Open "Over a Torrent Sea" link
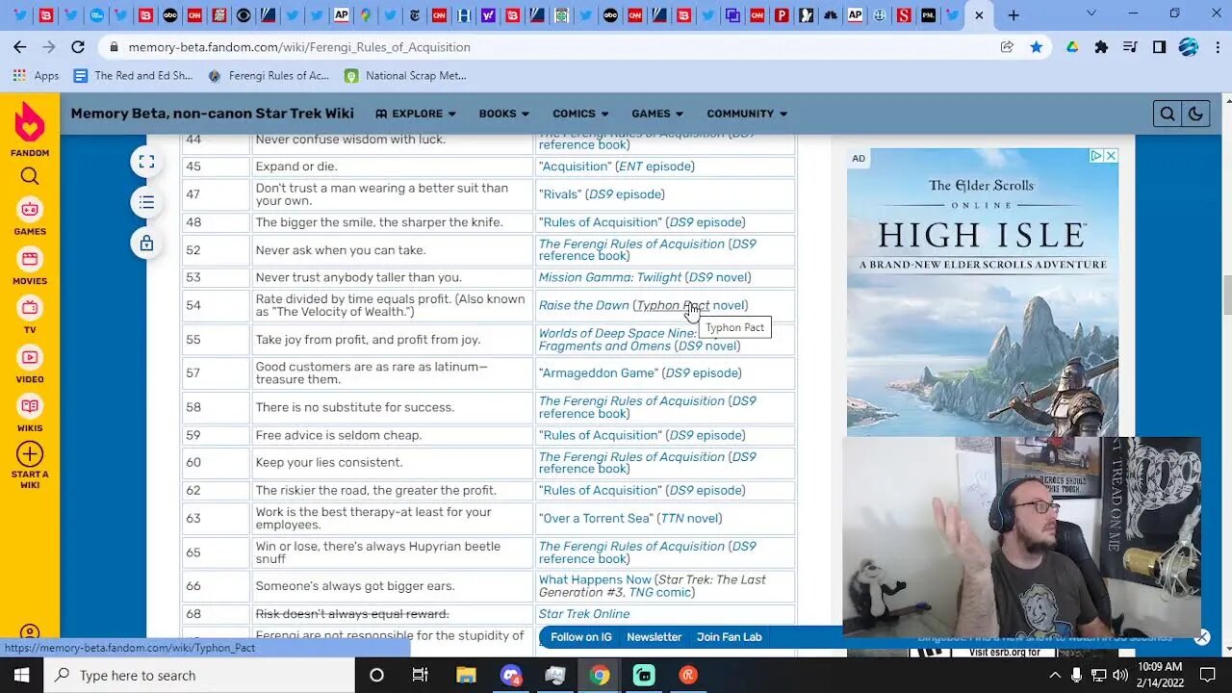 point(596,518)
